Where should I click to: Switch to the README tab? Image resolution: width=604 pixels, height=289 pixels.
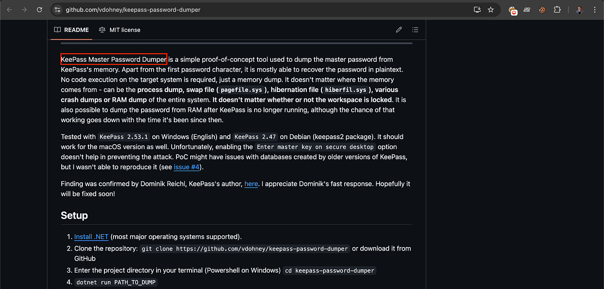(71, 30)
